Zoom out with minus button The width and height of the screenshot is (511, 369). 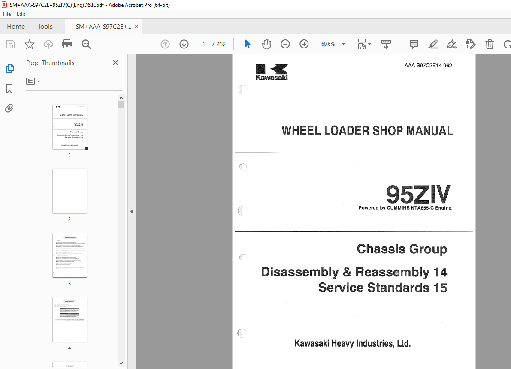point(285,44)
